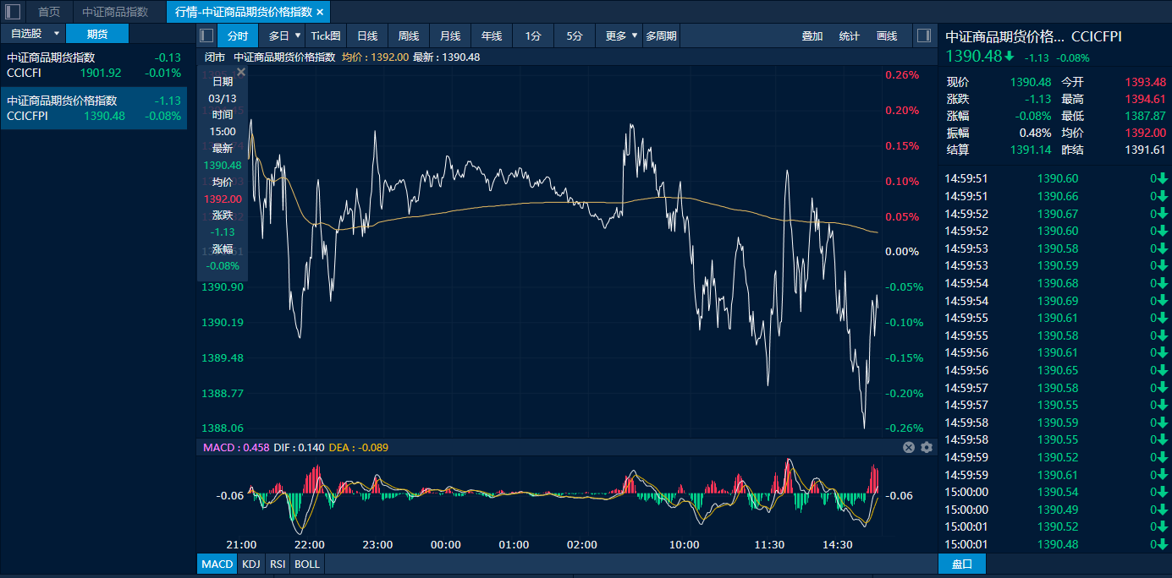
Task: Switch to the 中证商品指数 tab
Action: (x=115, y=12)
